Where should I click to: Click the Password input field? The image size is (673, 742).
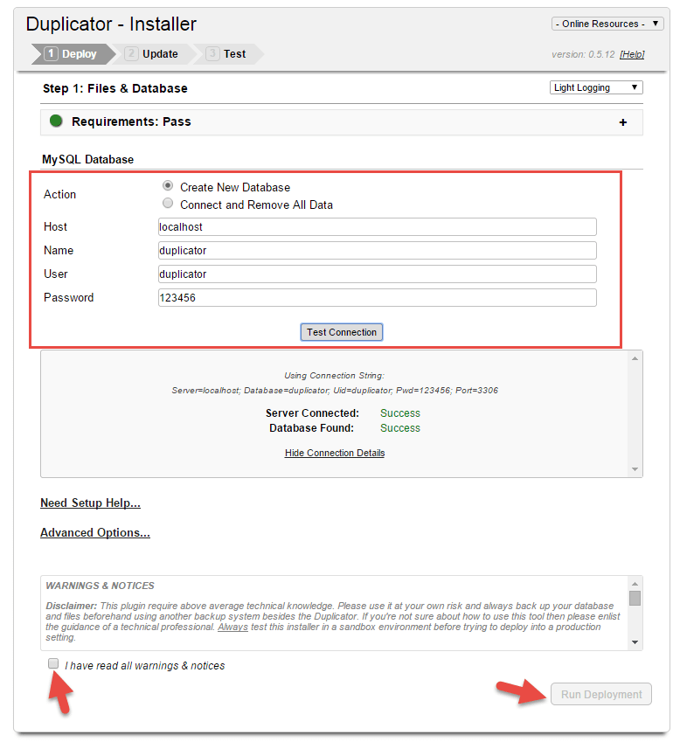coord(378,298)
